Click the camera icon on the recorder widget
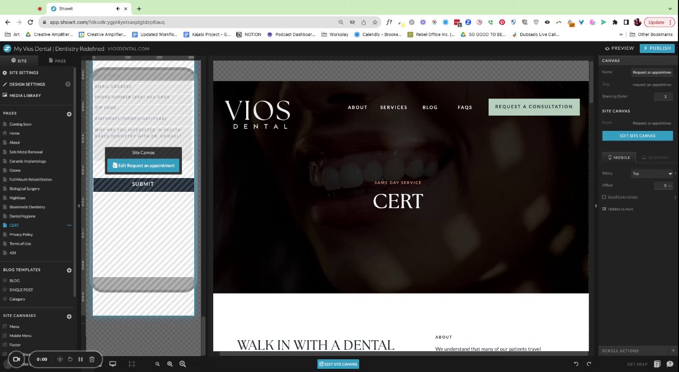679x372 pixels. click(16, 359)
